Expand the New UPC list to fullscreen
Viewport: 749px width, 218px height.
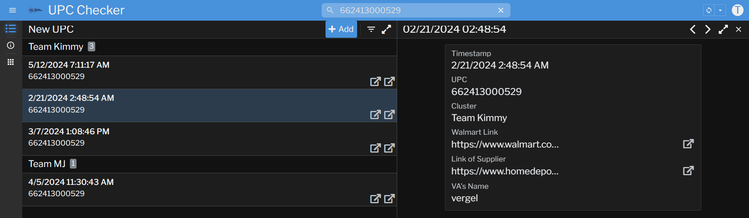coord(386,29)
